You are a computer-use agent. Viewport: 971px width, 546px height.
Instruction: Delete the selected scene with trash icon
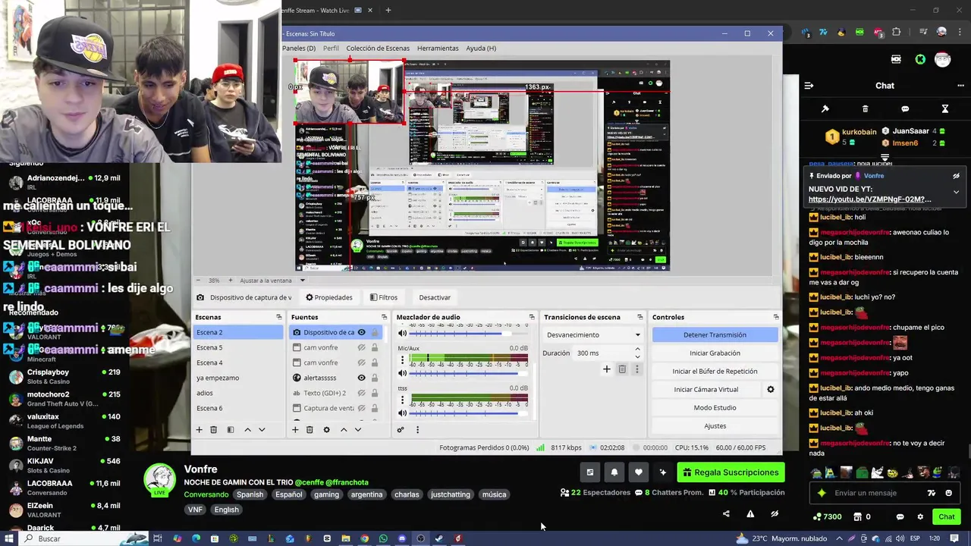[214, 430]
